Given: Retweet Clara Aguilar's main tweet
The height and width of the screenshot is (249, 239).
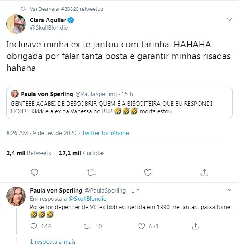Looking at the screenshot, I should pyautogui.click(x=91, y=172).
